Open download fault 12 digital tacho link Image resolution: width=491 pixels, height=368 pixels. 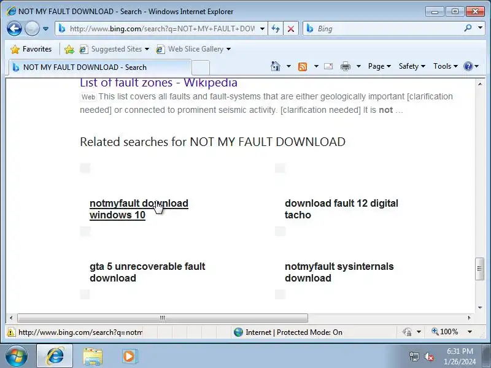point(341,209)
